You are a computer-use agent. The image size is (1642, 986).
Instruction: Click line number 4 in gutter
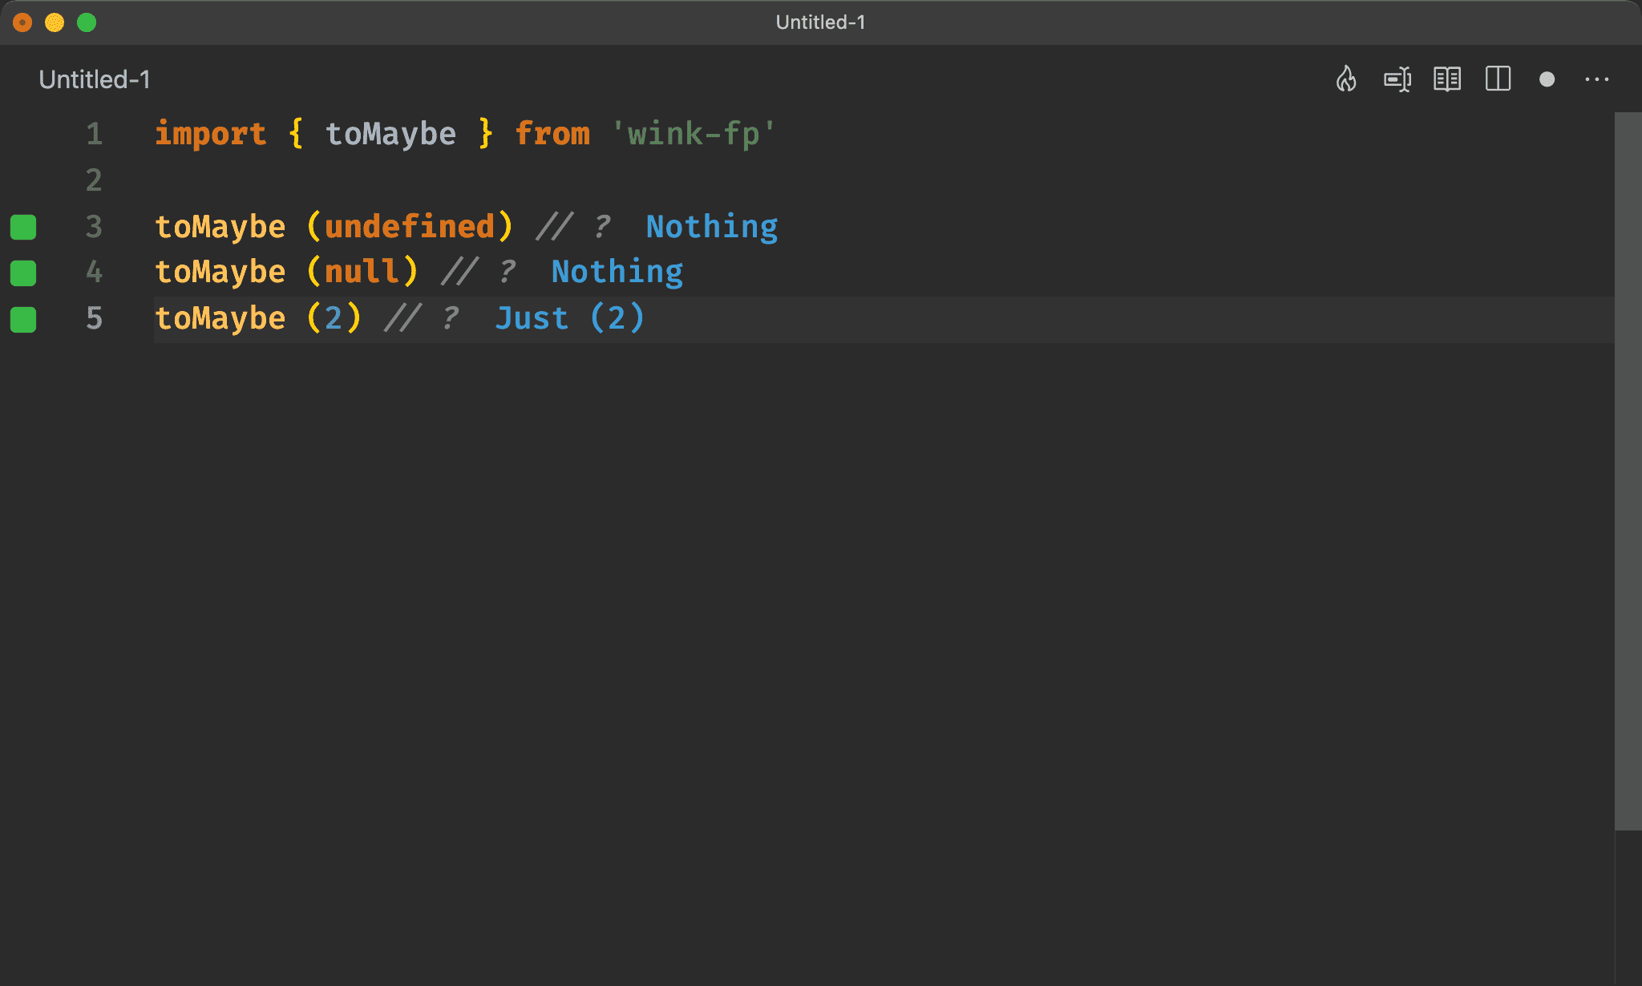95,273
